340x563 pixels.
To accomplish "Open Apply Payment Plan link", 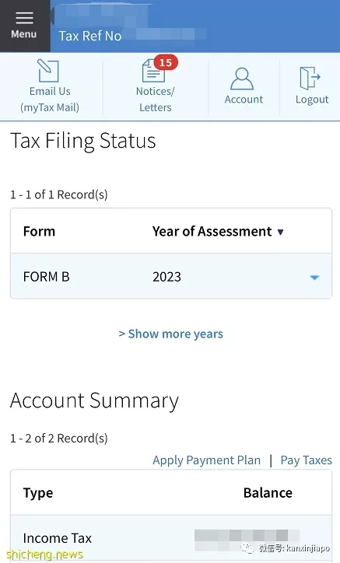I will [207, 460].
